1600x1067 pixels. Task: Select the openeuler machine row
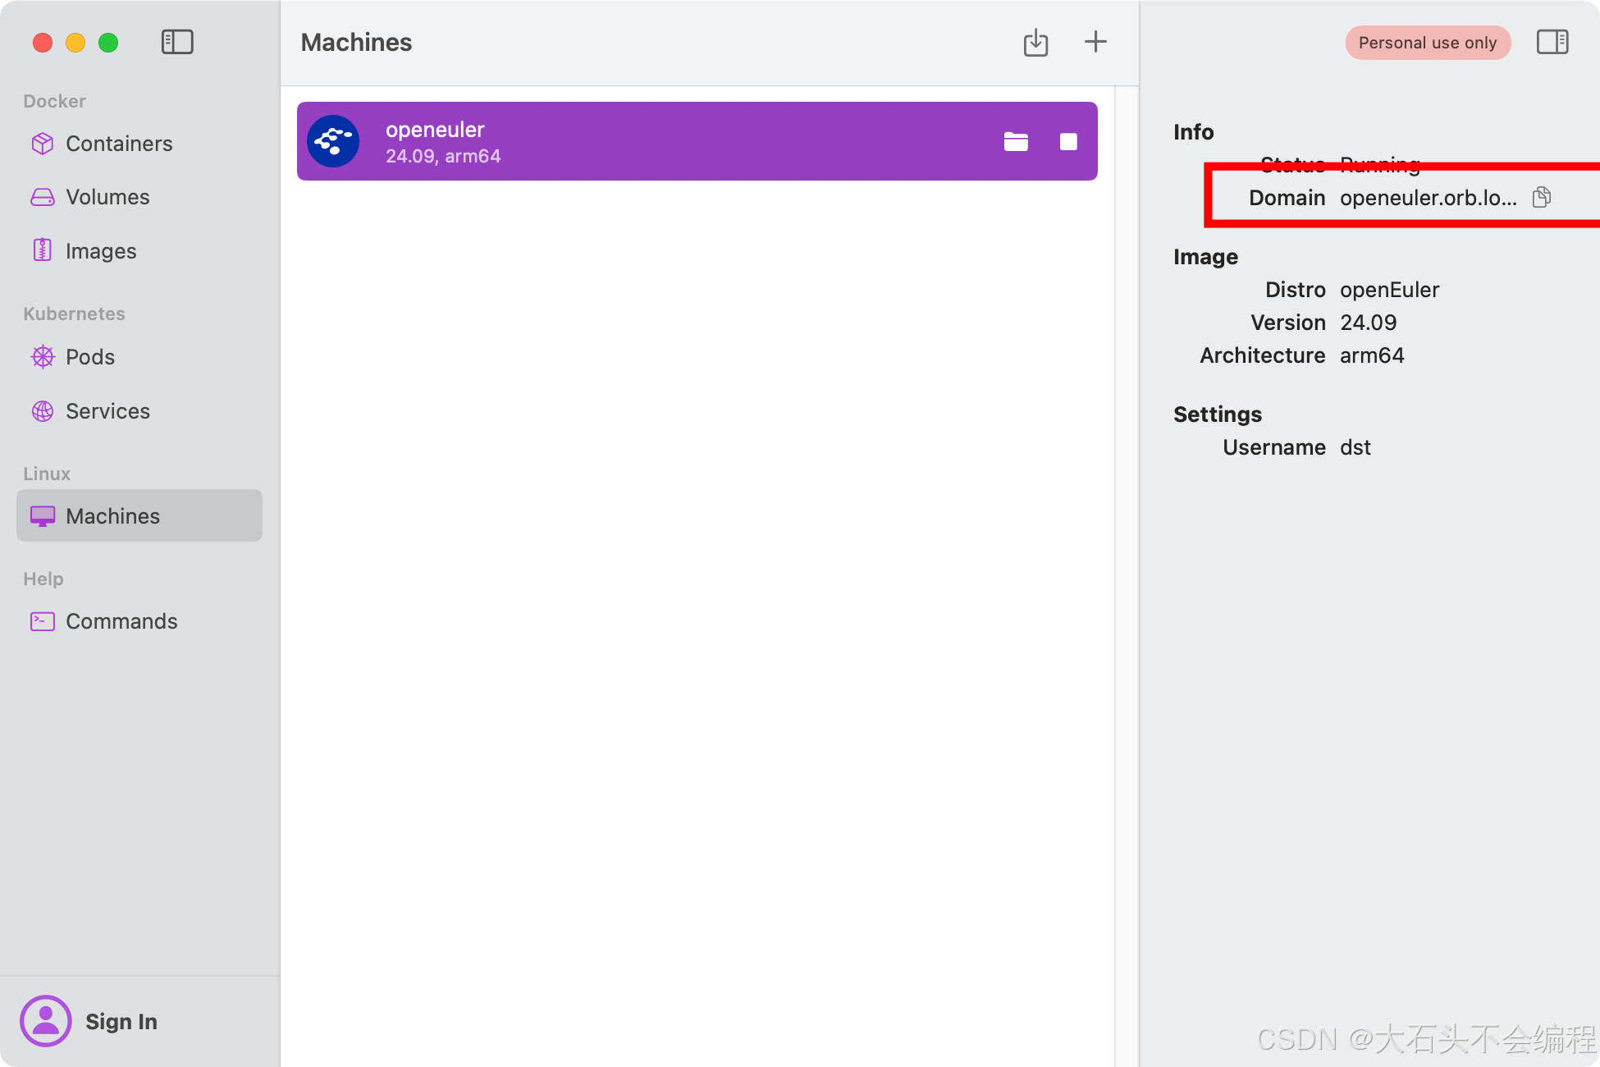tap(656, 141)
